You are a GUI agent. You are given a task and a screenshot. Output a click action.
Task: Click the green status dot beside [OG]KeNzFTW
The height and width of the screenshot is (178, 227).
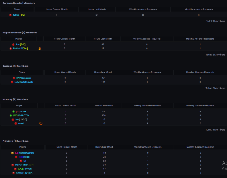(x=11, y=115)
